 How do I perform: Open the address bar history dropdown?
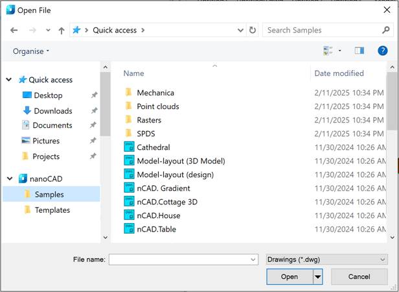(x=240, y=30)
